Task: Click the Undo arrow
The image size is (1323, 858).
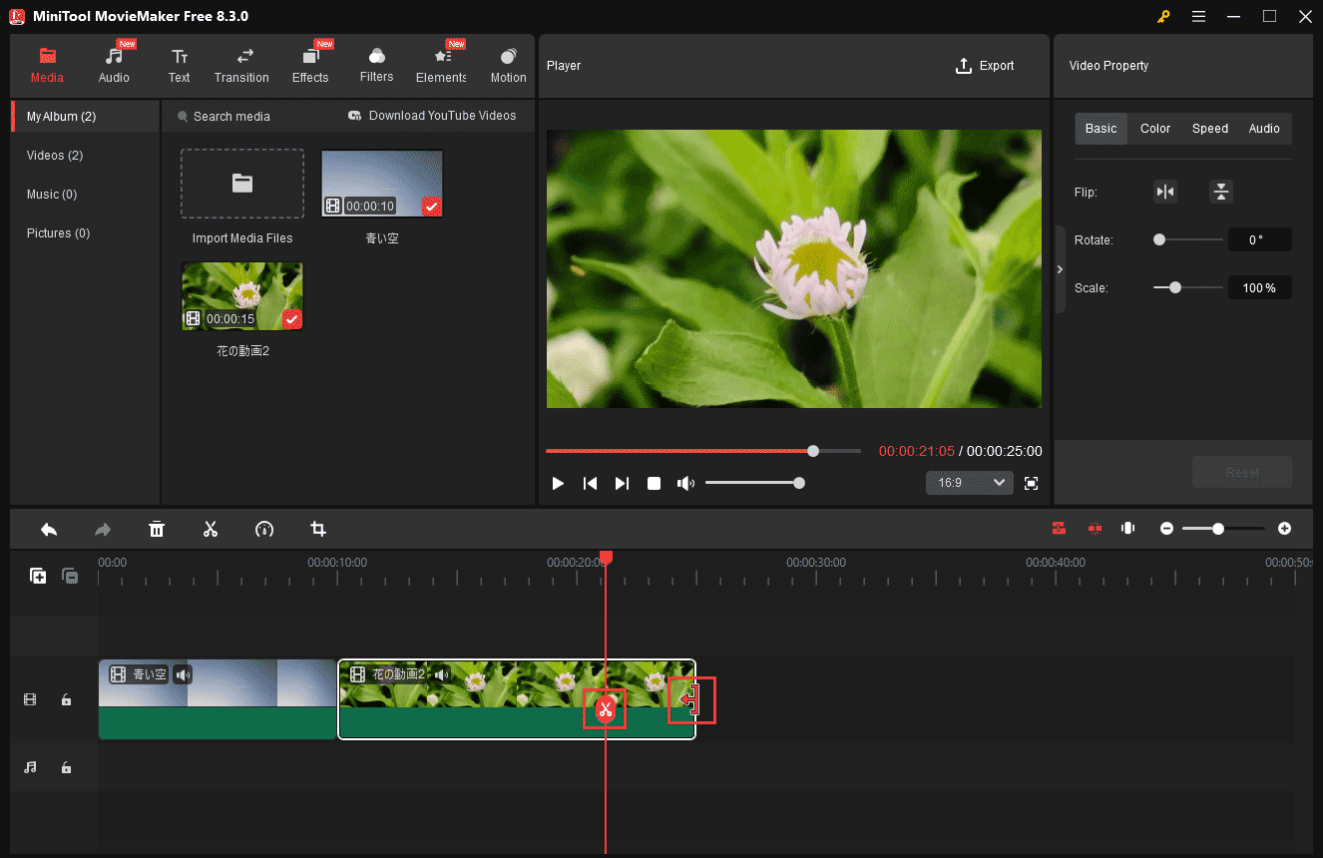Action: click(x=48, y=529)
